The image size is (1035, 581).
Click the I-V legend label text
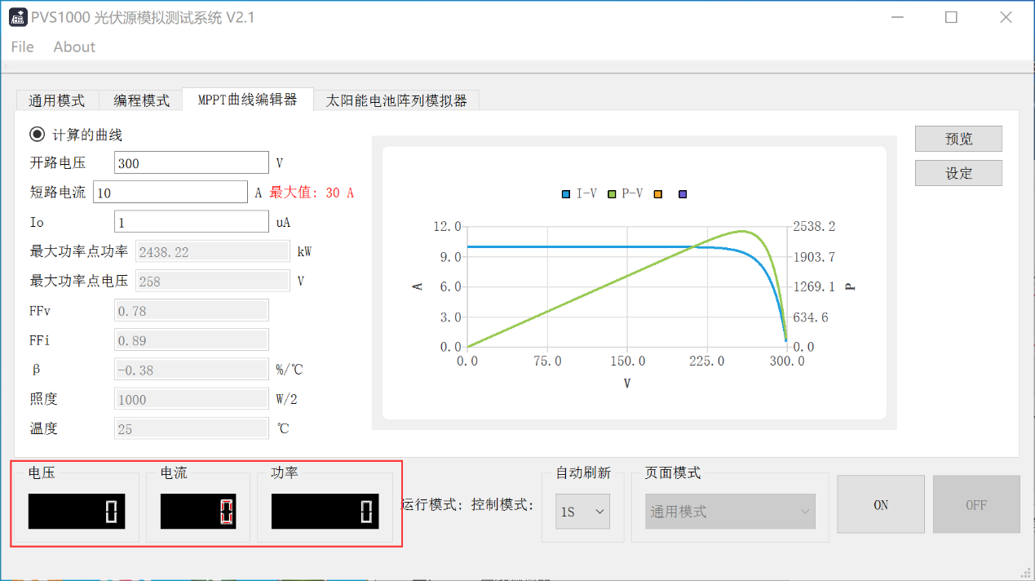tap(586, 194)
